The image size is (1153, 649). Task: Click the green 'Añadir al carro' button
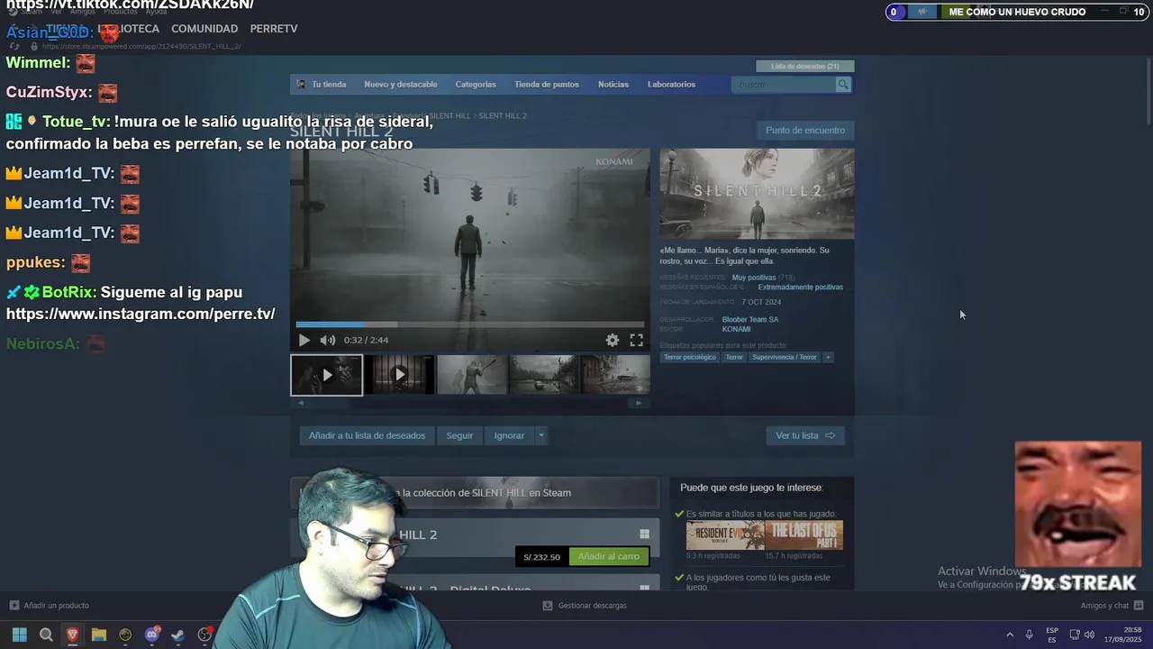pyautogui.click(x=609, y=556)
